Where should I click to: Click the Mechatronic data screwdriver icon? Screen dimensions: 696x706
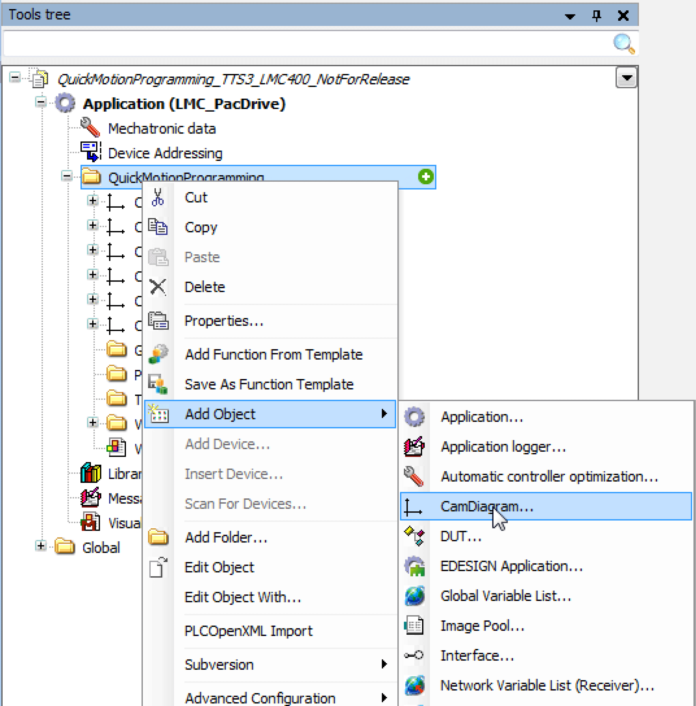point(90,127)
